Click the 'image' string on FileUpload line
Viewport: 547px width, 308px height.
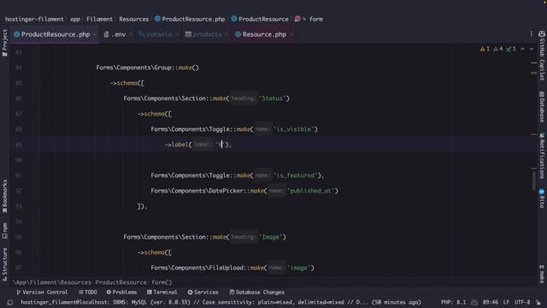click(x=299, y=268)
